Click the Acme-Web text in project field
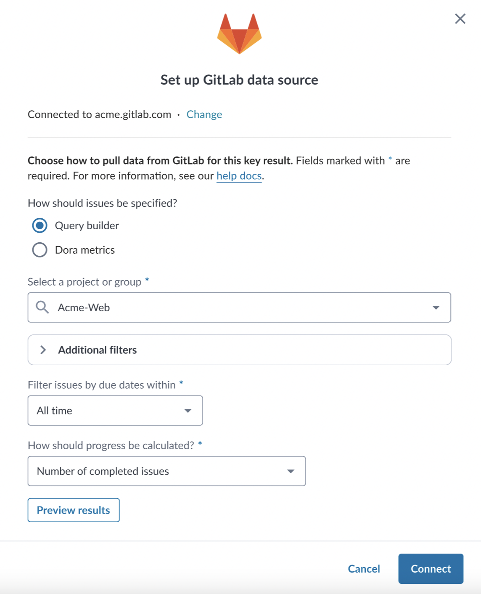This screenshot has height=594, width=481. (84, 308)
